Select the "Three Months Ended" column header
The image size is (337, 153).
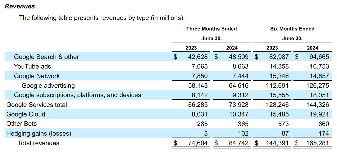[x=212, y=29]
